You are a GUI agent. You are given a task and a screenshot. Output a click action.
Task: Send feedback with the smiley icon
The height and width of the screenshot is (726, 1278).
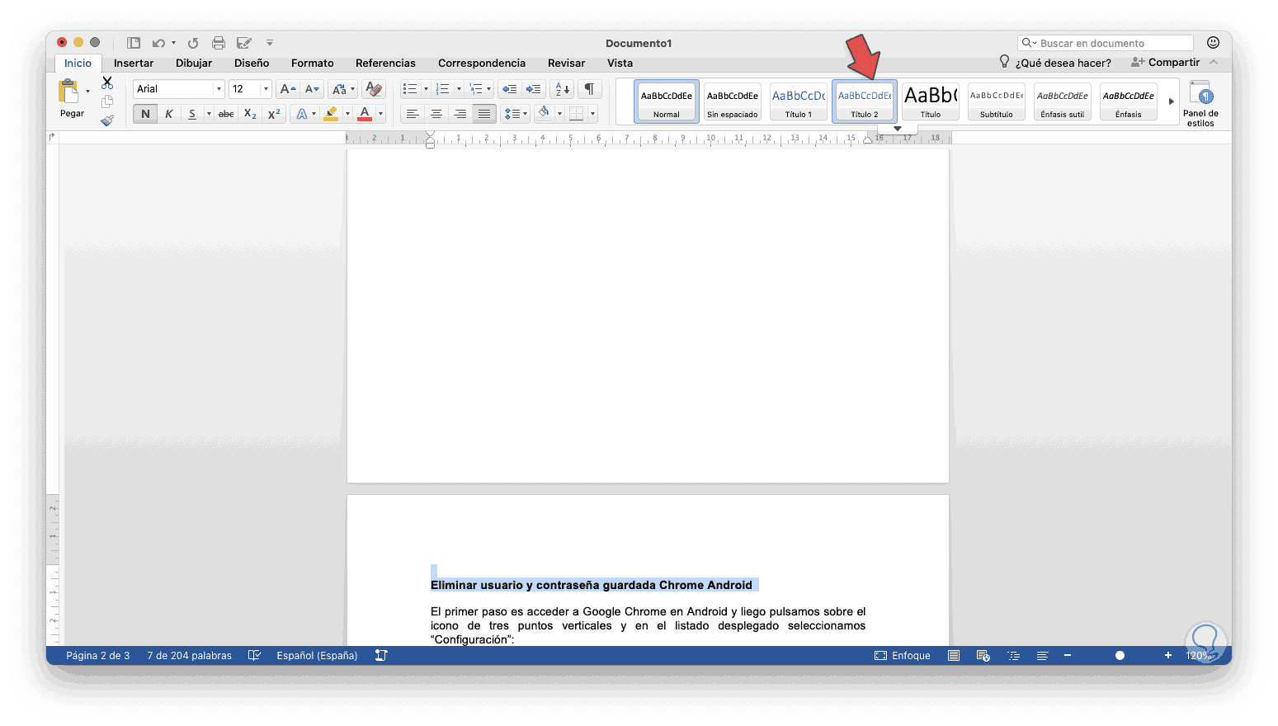click(1213, 43)
